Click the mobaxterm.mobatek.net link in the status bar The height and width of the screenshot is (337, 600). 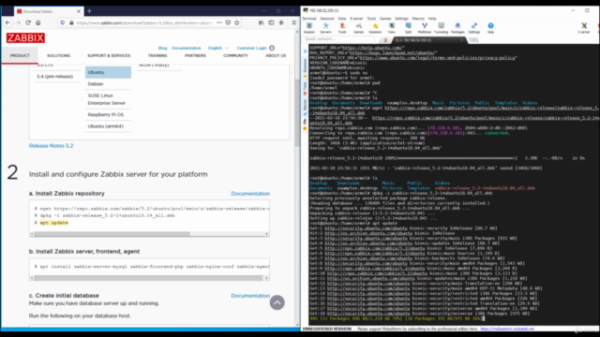tap(507, 329)
